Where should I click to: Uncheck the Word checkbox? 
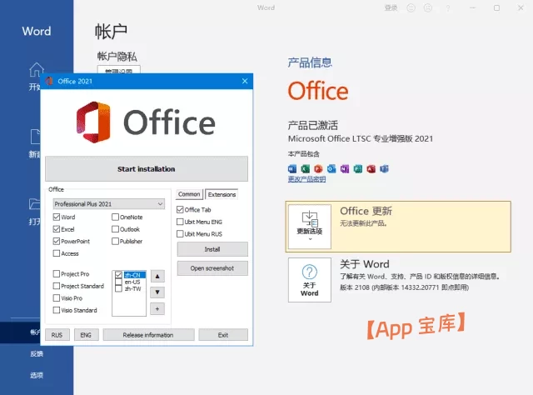(57, 217)
